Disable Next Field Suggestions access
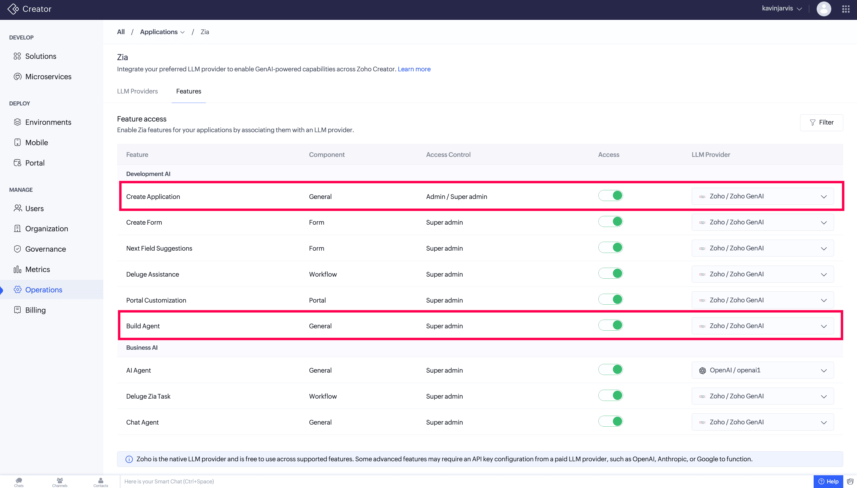Viewport: 857px width, 488px height. (610, 247)
